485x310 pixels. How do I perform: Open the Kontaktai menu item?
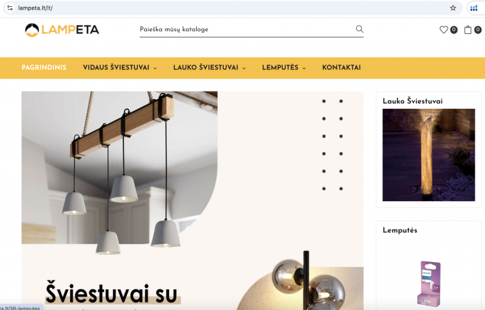click(x=342, y=67)
